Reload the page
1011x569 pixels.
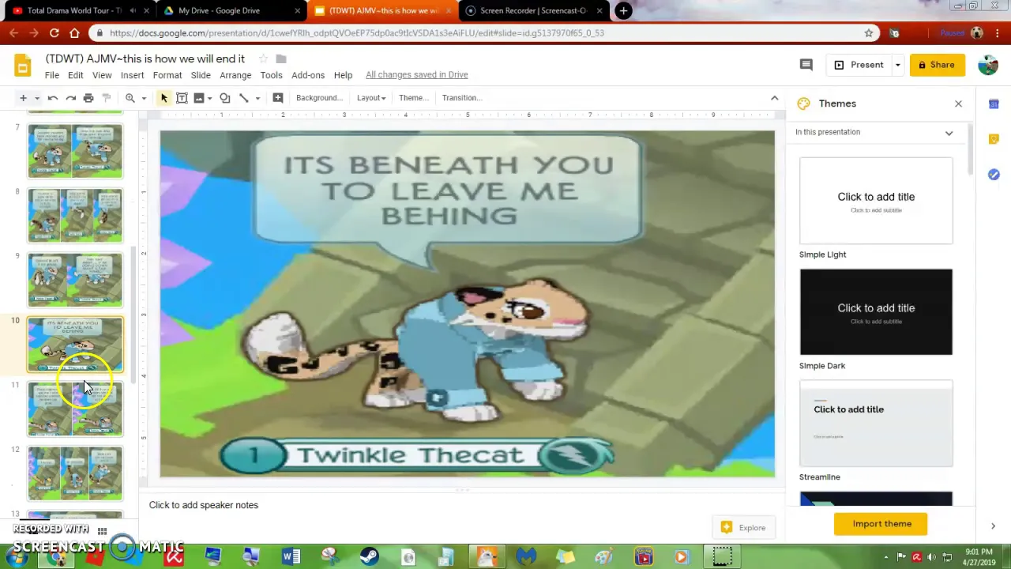click(x=54, y=32)
